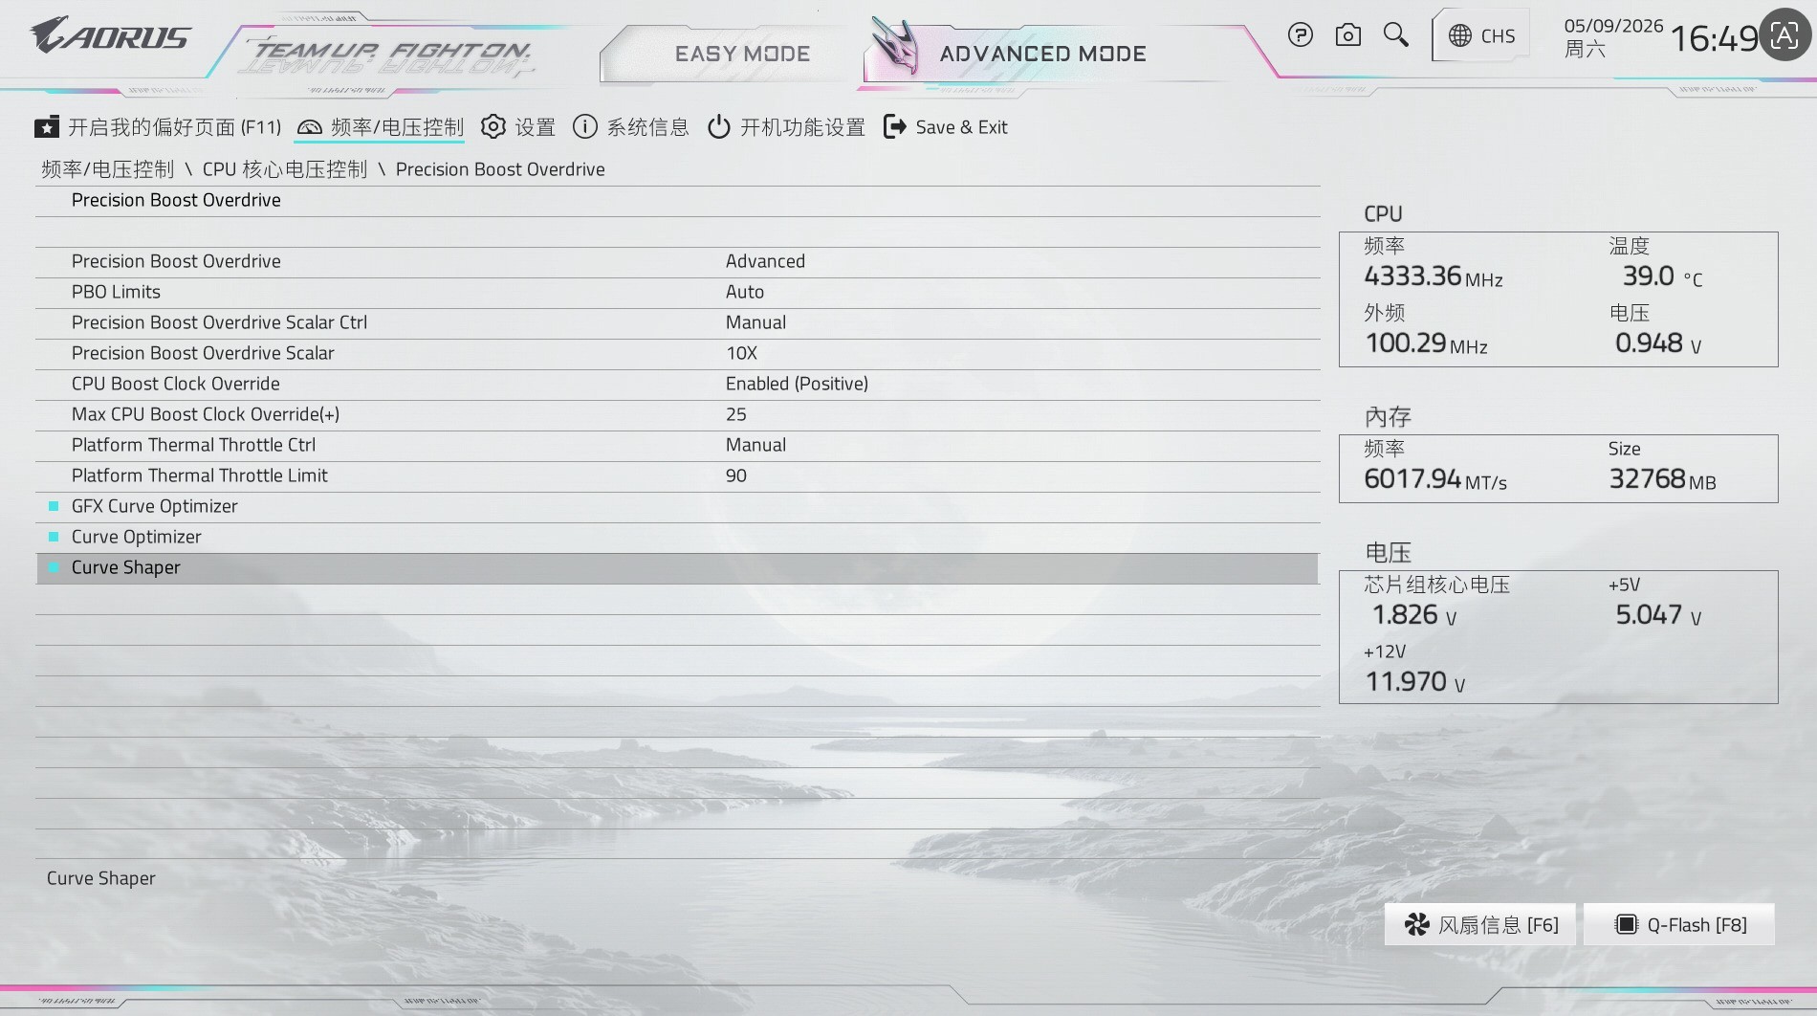The width and height of the screenshot is (1817, 1016).
Task: Click the round icon next to the clock
Action: point(1784,35)
